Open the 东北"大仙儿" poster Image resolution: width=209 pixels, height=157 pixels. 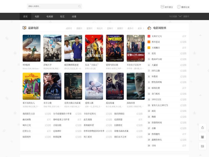(x=94, y=48)
